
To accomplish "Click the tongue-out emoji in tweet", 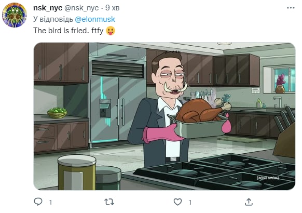I will pyautogui.click(x=111, y=31).
